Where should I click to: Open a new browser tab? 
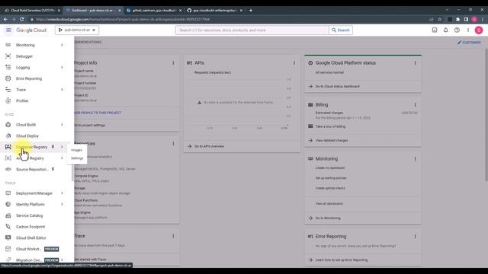[x=251, y=10]
